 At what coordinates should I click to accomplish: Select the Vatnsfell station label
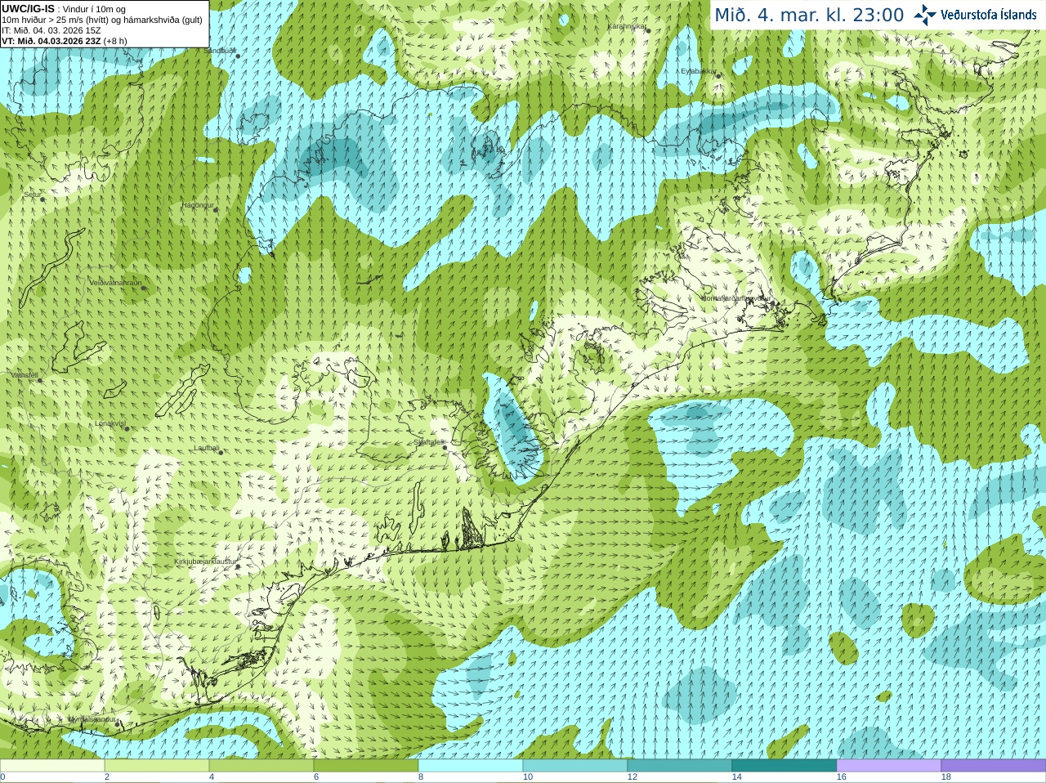pyautogui.click(x=25, y=375)
